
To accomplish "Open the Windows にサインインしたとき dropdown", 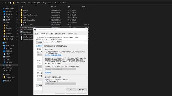I will [60, 69].
